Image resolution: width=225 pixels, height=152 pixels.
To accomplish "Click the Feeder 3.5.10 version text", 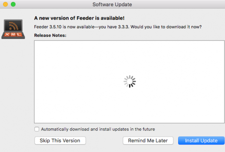I will click(x=48, y=27).
